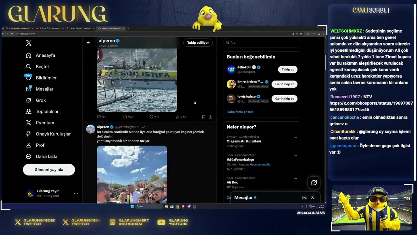View analytics icon showing 2 Mn
Viewport: 417px width, 235px height.
click(x=178, y=117)
